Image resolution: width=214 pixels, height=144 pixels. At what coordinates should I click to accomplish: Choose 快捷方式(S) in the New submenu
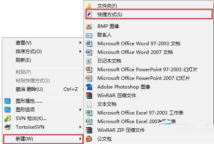tap(149, 14)
